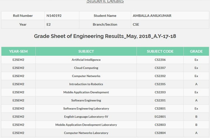Select the B grade in CS2803 row
210x138 pixels.
196,125
